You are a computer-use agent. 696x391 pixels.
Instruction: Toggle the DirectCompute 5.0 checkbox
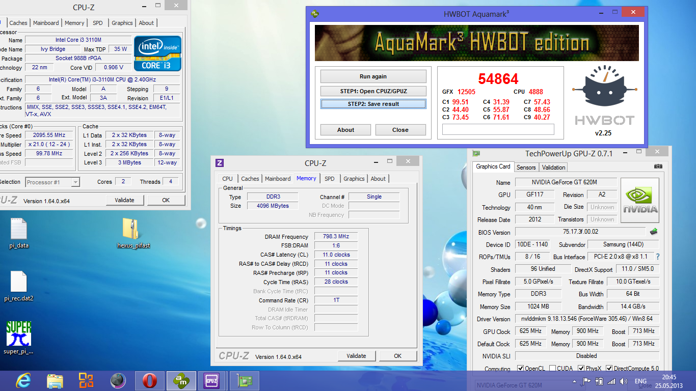(609, 369)
